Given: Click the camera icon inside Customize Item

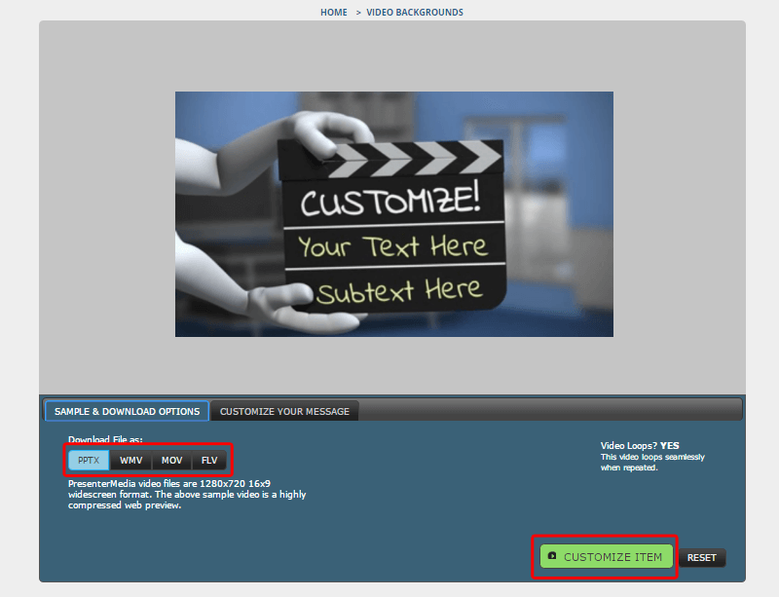Looking at the screenshot, I should pos(552,556).
